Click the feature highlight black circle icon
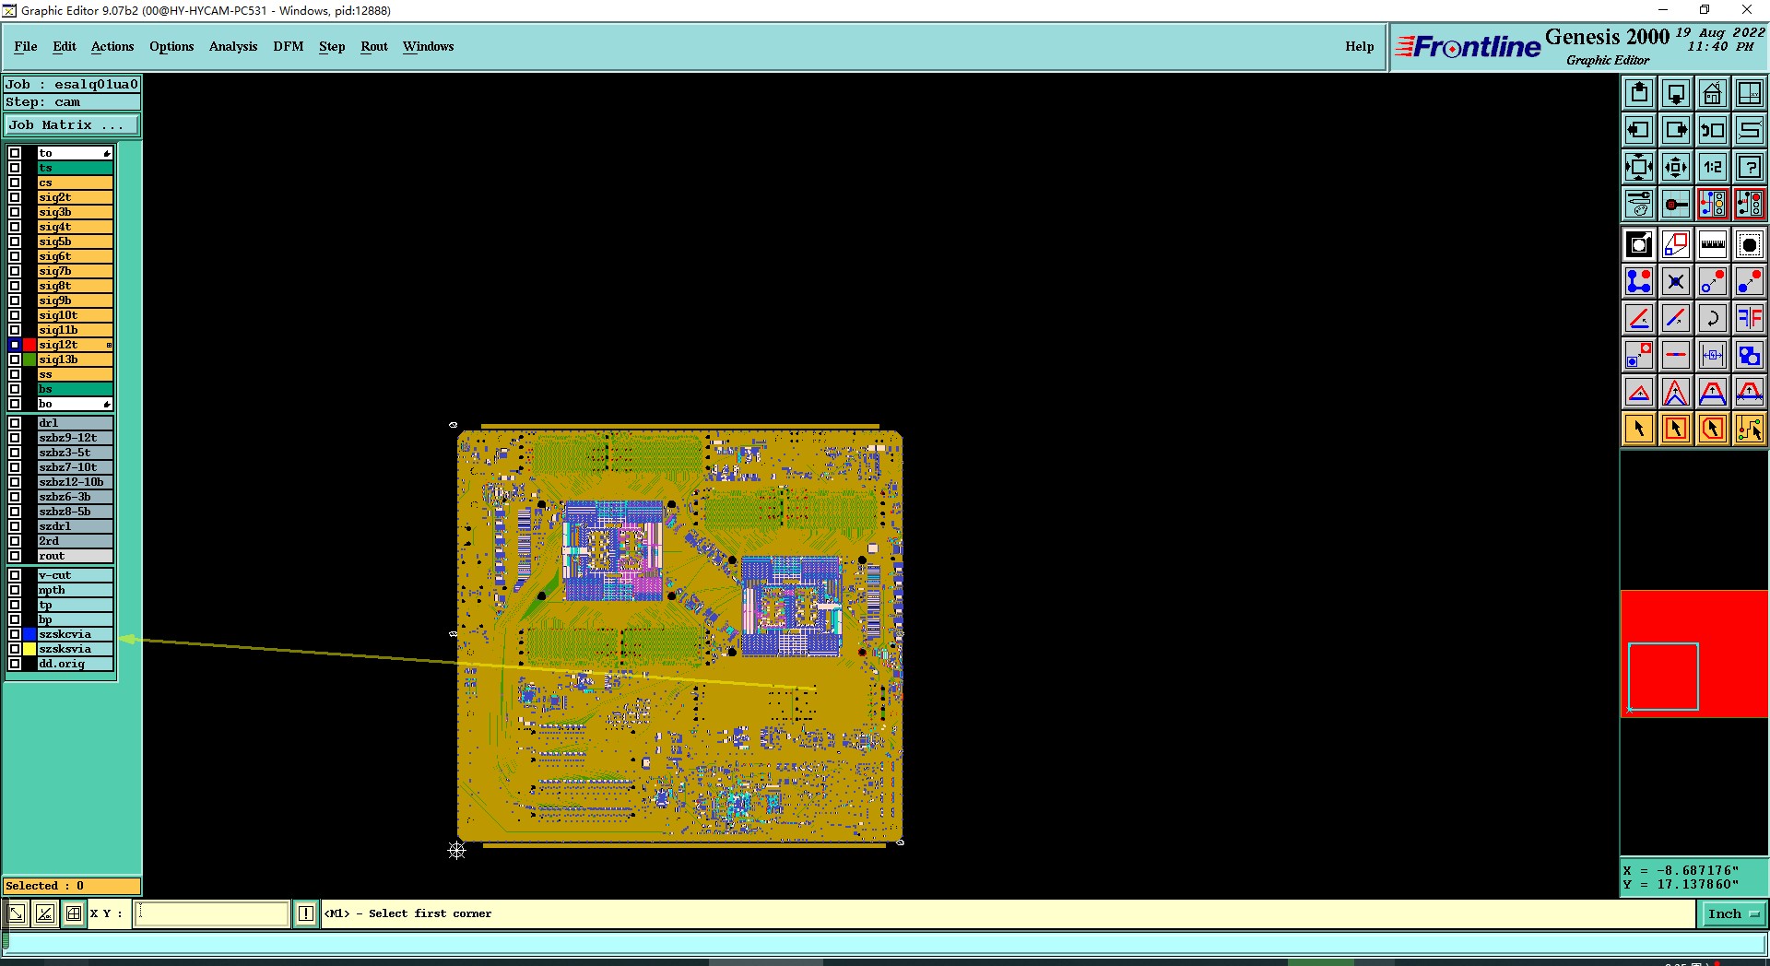Screen dimensions: 1770x966 pyautogui.click(x=1750, y=244)
